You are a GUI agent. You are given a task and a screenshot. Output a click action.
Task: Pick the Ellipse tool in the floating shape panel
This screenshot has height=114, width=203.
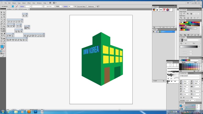click(x=14, y=21)
